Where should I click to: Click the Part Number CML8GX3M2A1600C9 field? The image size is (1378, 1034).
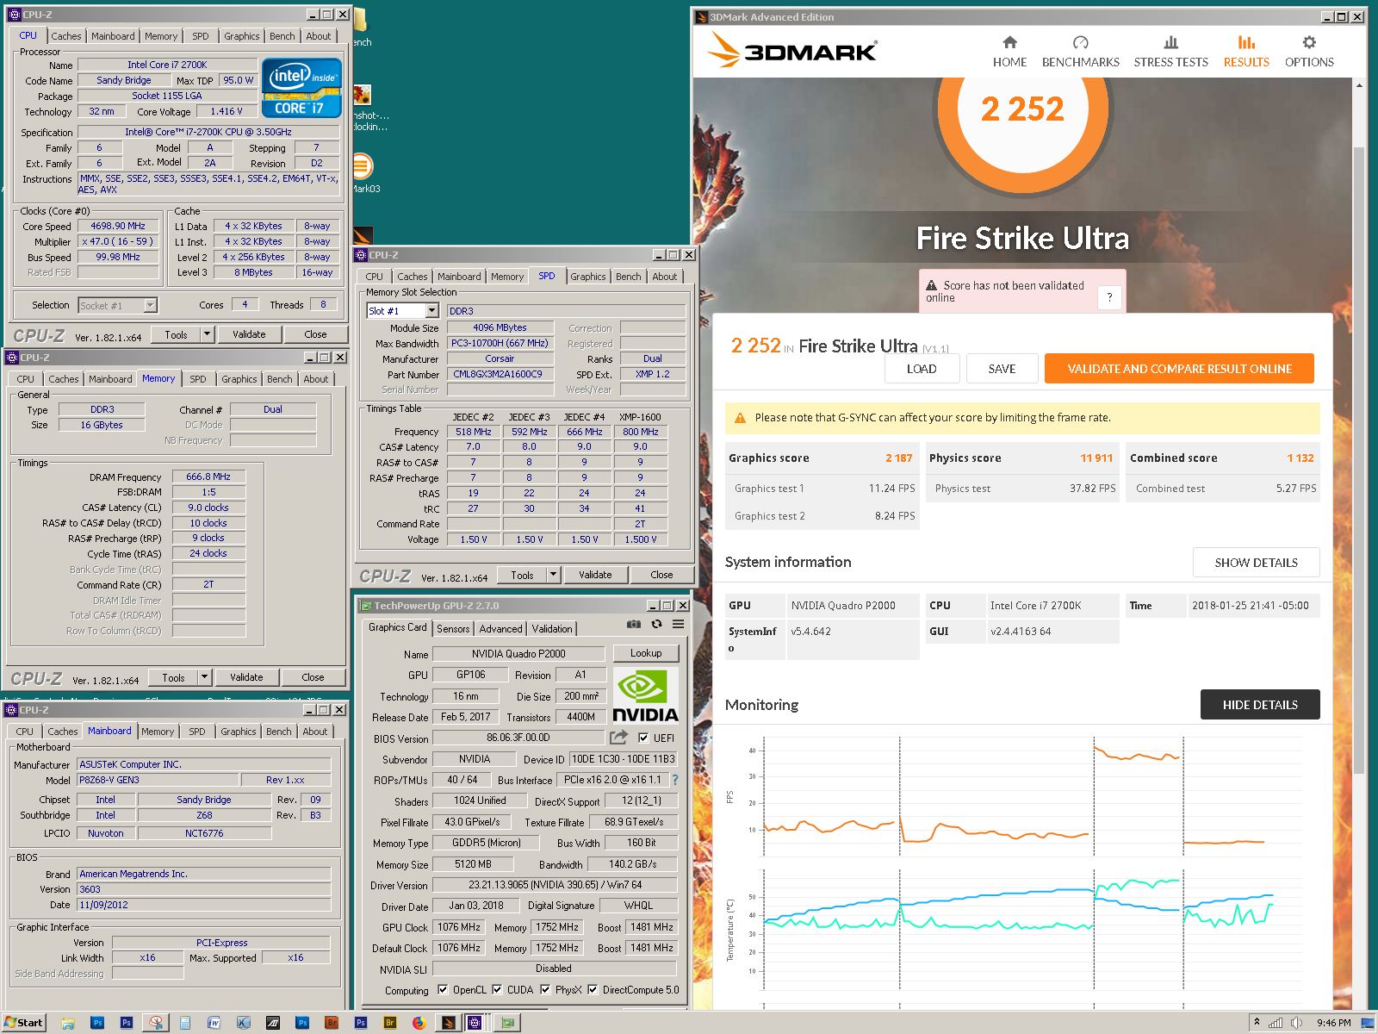coord(499,374)
